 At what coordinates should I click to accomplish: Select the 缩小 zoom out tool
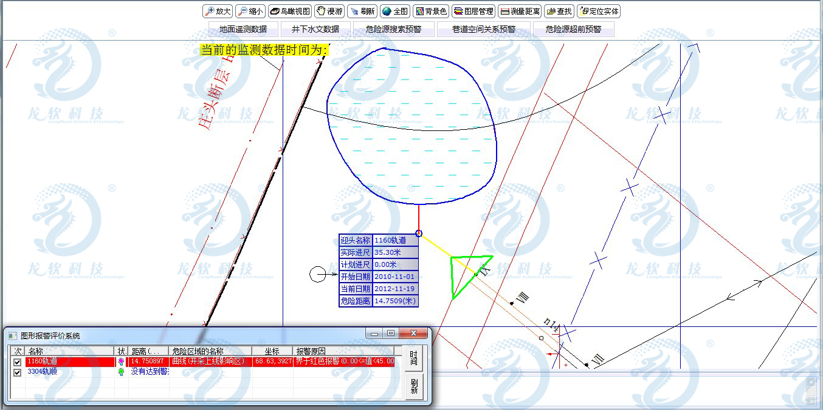click(x=250, y=11)
